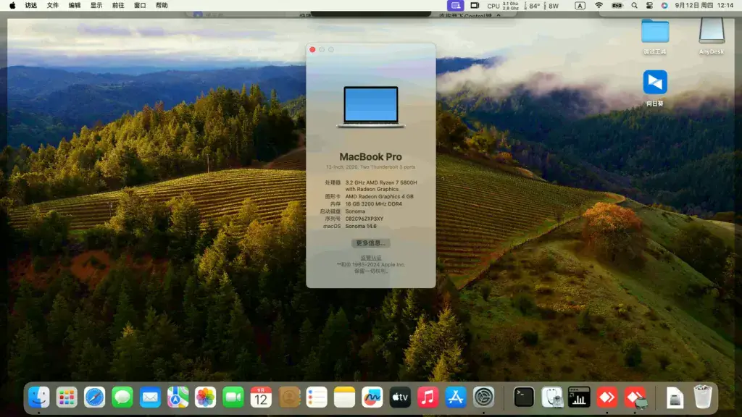This screenshot has height=417, width=742.
Task: Launch the Music app
Action: 428,397
